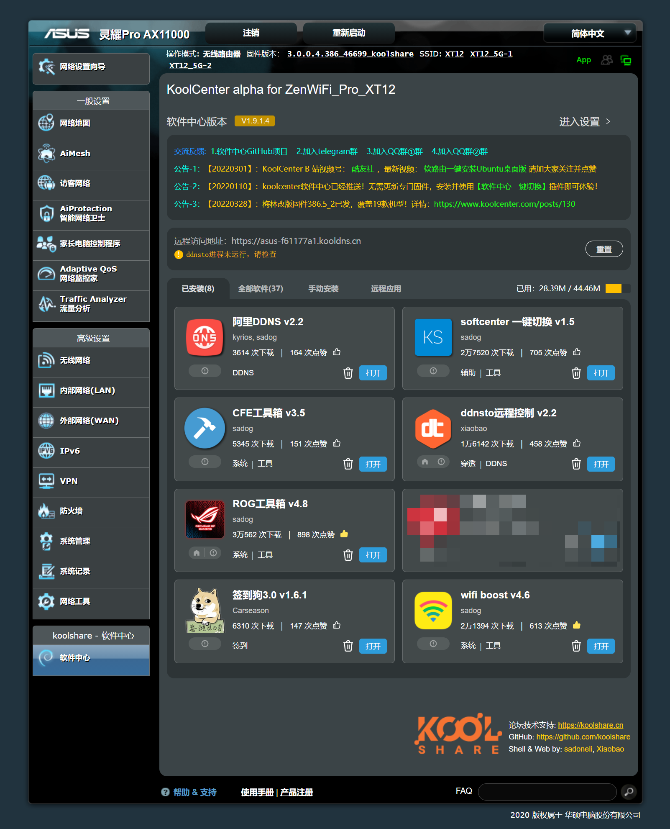Like the CFE工具箱 plugin thumbs-up
This screenshot has height=829, width=670.
tap(337, 443)
